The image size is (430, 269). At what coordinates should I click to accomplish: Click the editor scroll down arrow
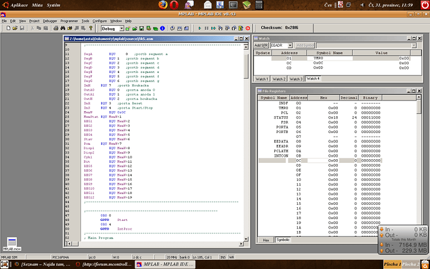(x=246, y=239)
